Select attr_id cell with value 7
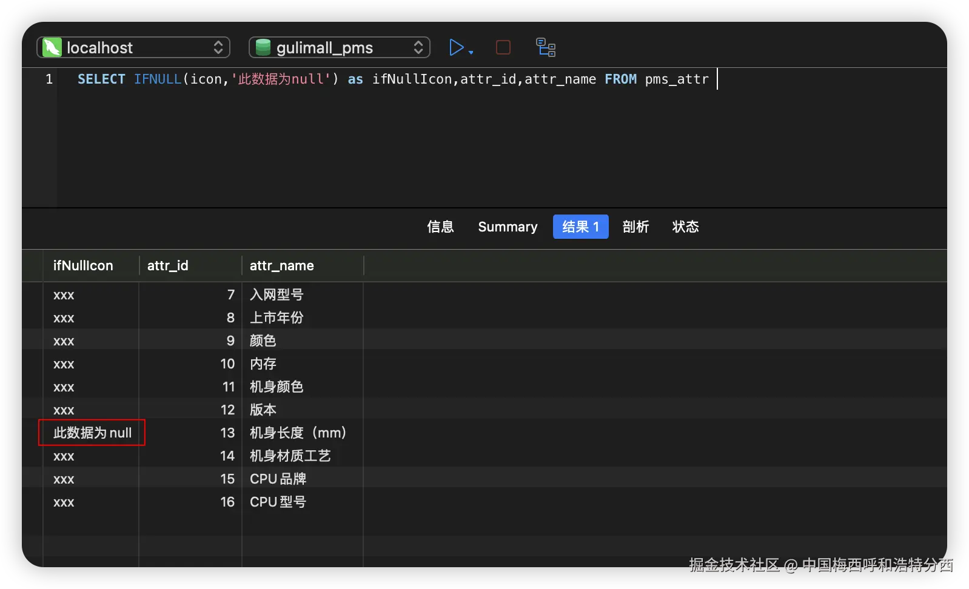969x589 pixels. pyautogui.click(x=190, y=294)
